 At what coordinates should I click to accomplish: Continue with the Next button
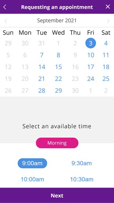coord(57,195)
